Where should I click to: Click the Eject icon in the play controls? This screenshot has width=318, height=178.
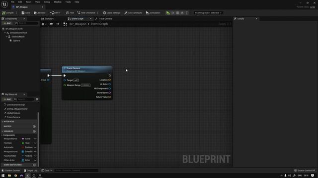point(182,13)
